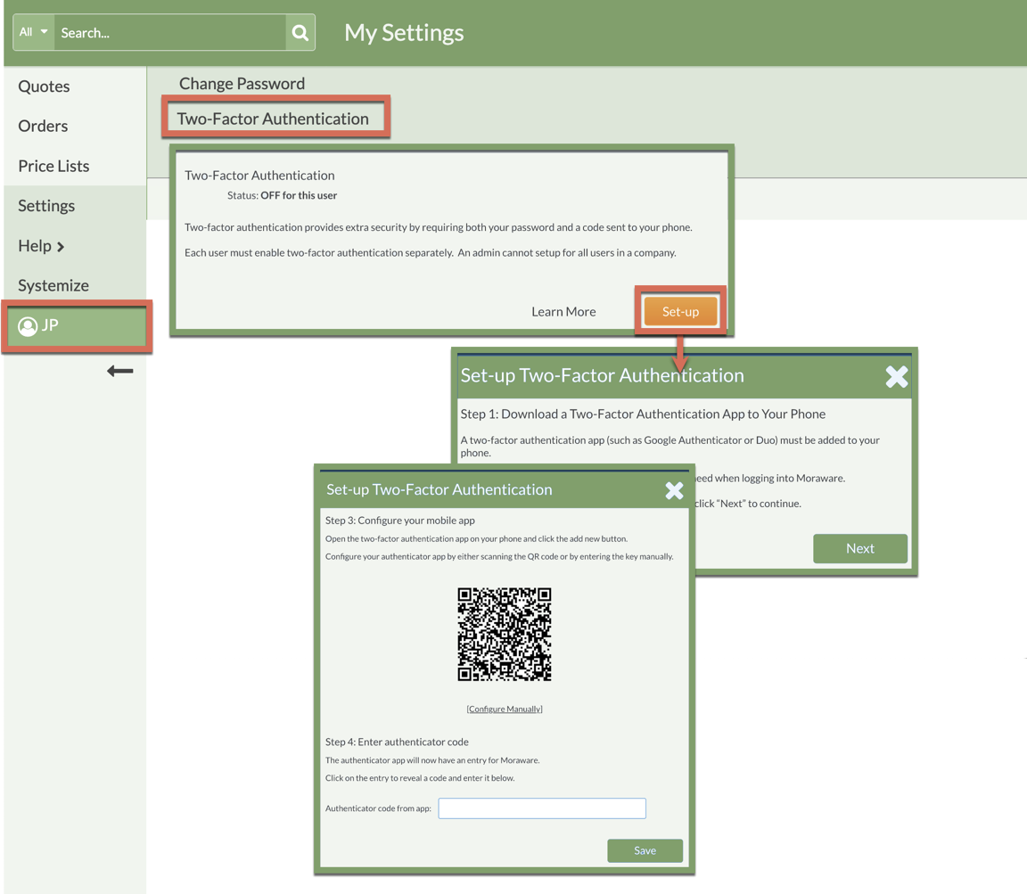Click 'Status: OFF for this user' text
This screenshot has height=894, width=1027.
(282, 195)
